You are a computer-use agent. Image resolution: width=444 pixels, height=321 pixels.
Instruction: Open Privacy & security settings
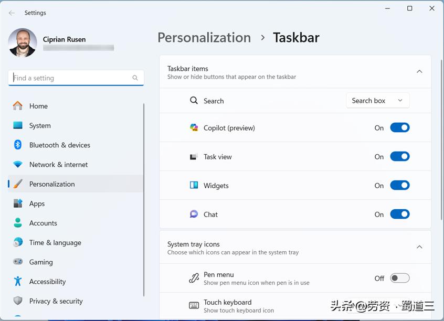56,301
